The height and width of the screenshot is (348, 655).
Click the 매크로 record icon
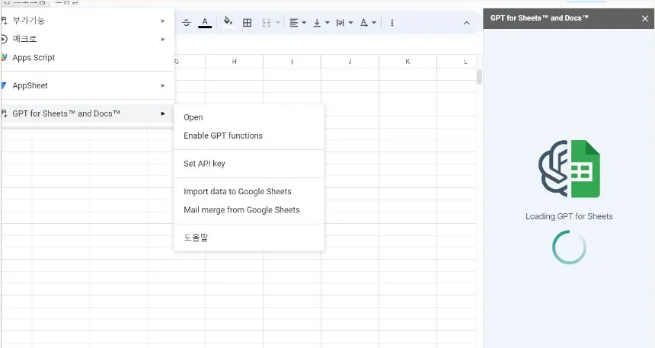coord(3,40)
